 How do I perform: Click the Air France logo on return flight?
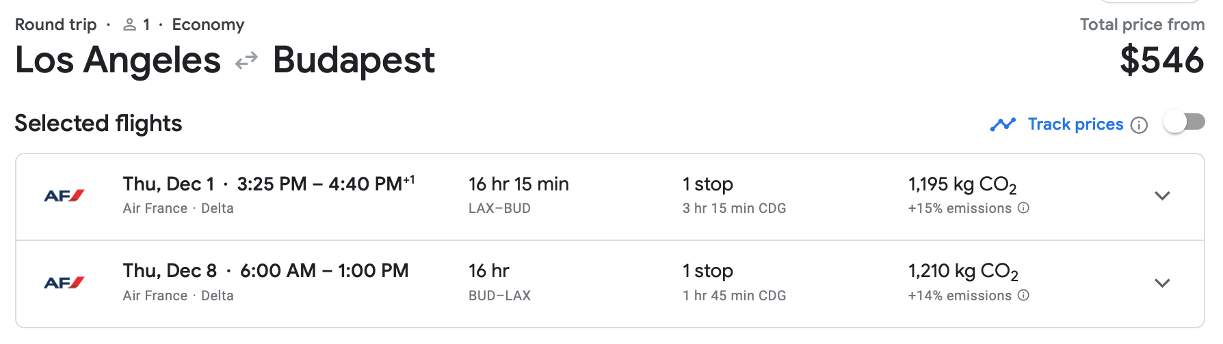coord(64,283)
